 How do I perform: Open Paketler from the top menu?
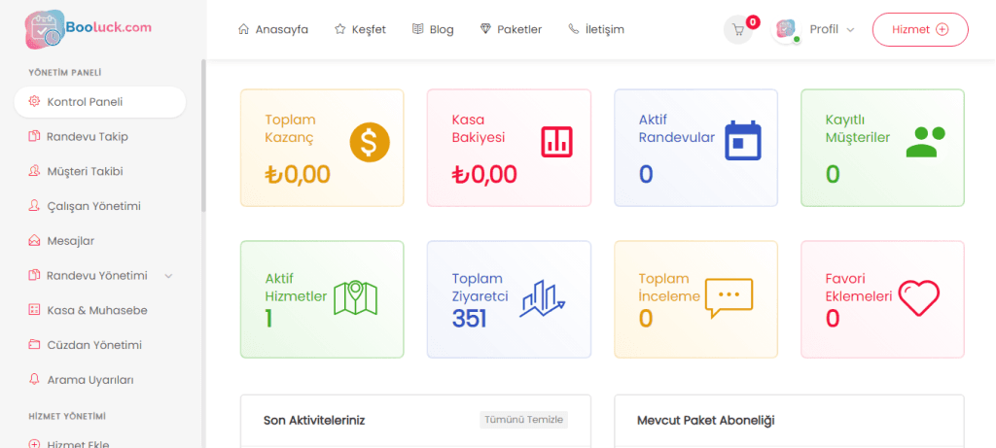pos(511,29)
